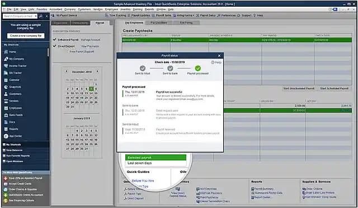Click Help in the Payroll status dialog
Screen dimensions: 358x208
point(216,62)
